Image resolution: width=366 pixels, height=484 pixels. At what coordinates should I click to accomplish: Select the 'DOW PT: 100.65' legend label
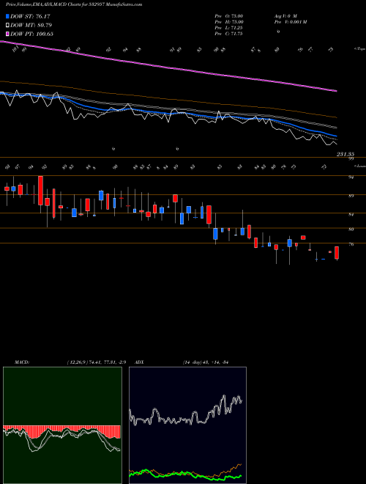31,34
